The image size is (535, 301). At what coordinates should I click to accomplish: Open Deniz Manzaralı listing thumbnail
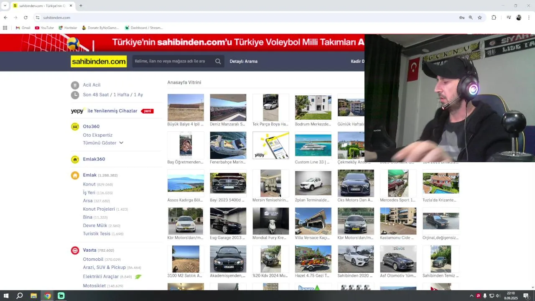point(228,107)
